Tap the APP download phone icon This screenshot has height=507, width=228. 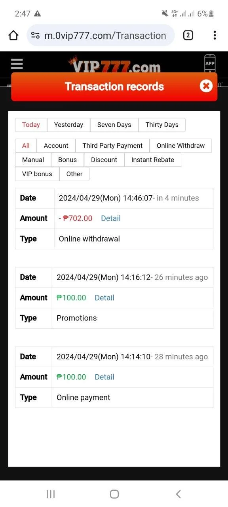(x=210, y=63)
